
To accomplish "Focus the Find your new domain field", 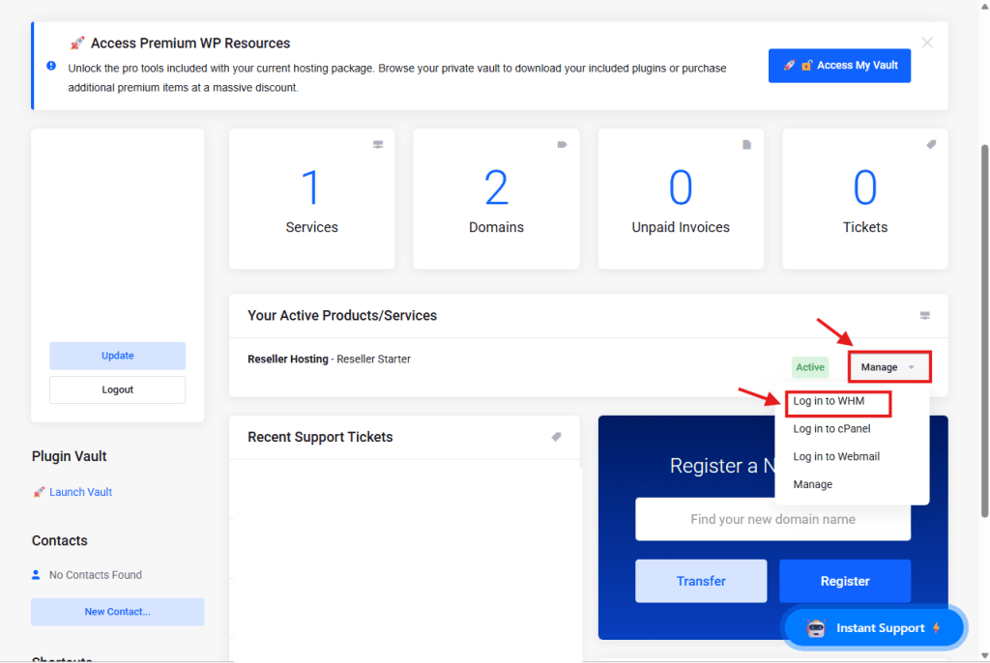I will coord(772,520).
